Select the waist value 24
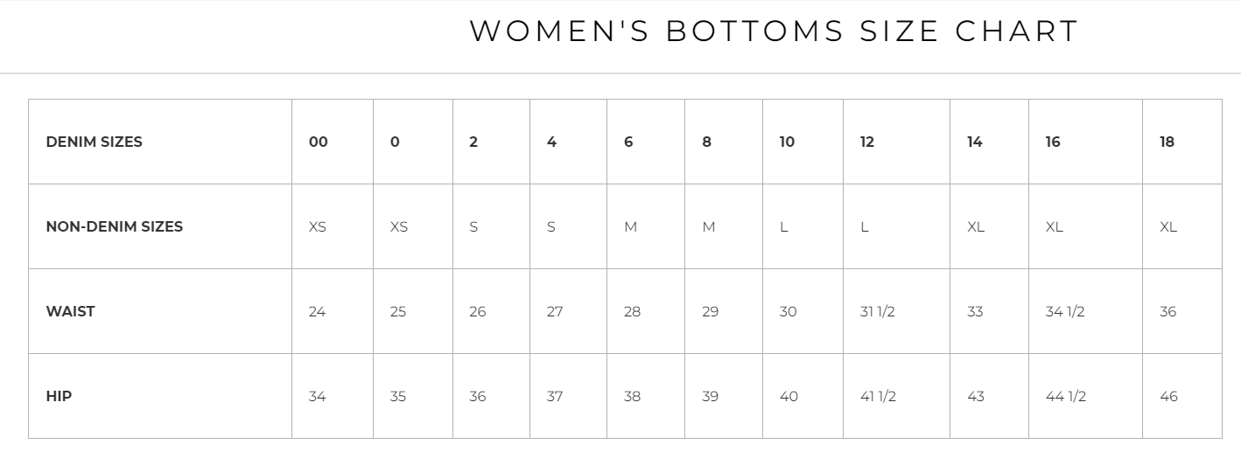This screenshot has height=465, width=1241. coord(317,311)
